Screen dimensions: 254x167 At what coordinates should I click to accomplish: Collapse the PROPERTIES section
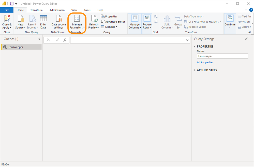click(195, 47)
